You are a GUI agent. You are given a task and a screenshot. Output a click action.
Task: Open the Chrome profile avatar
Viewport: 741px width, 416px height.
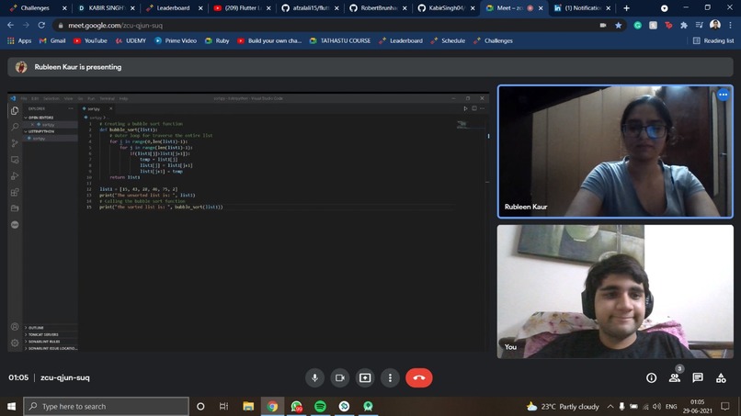click(715, 25)
